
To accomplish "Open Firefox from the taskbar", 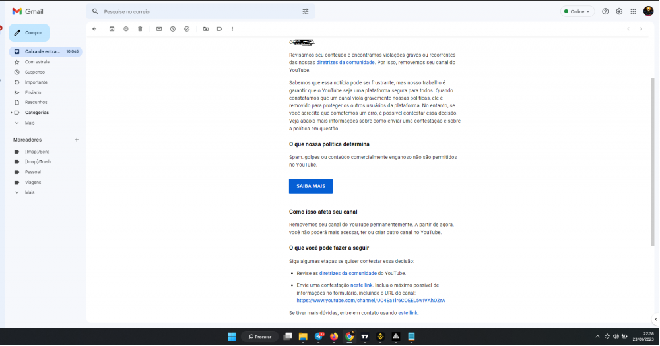I will [334, 336].
